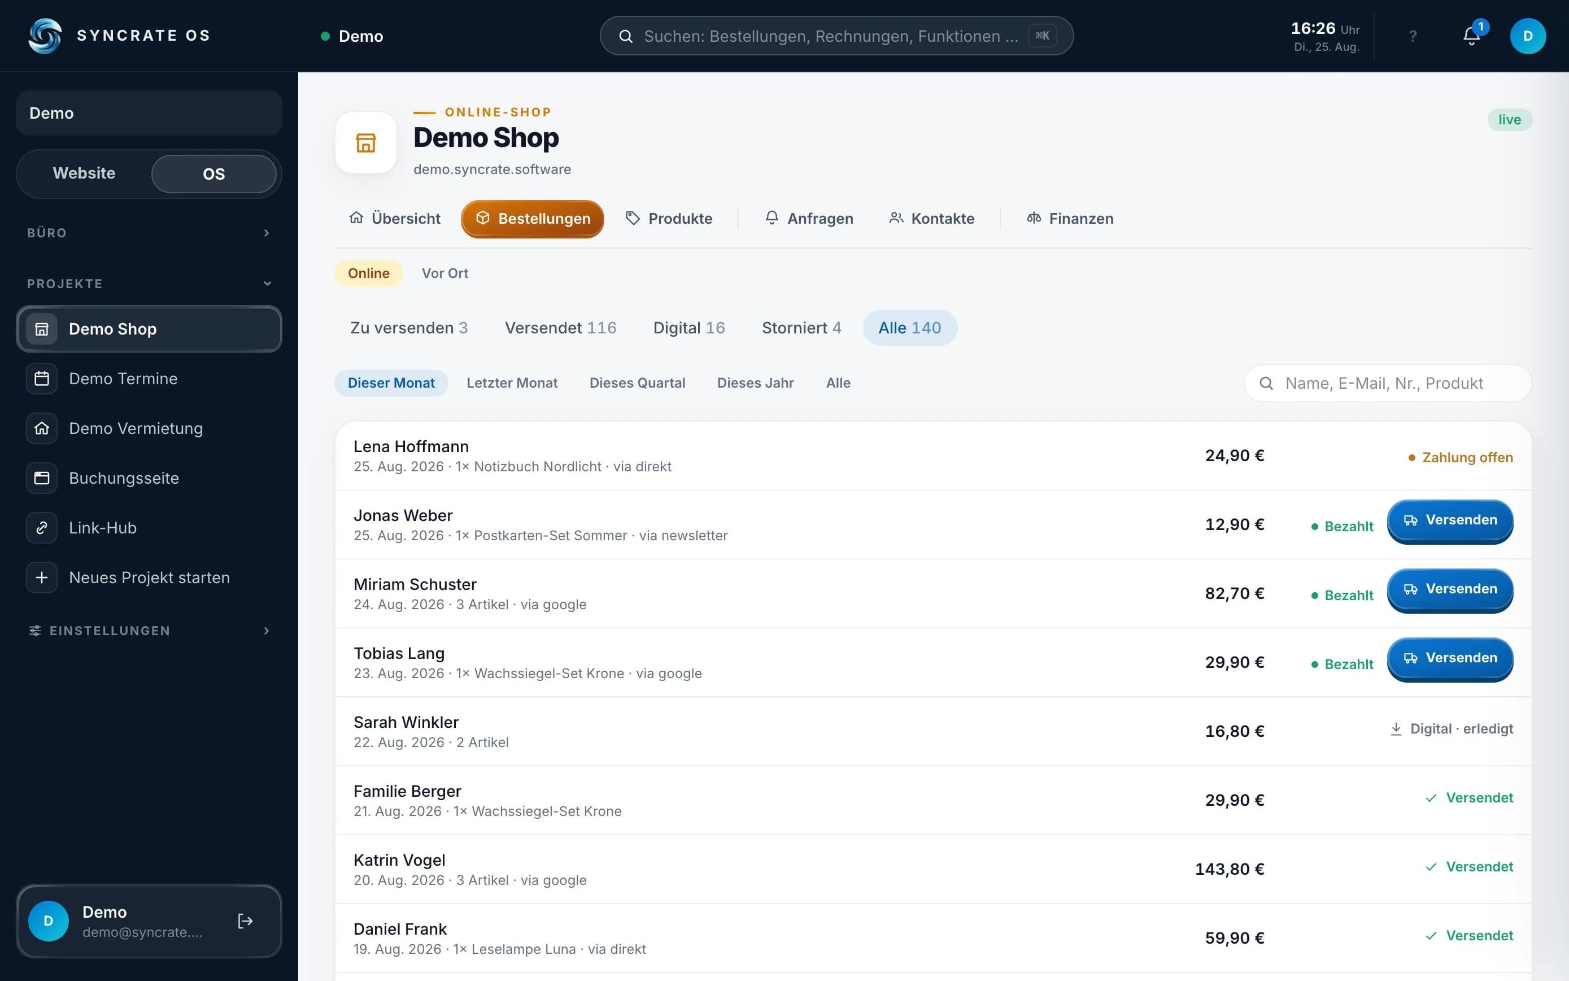Viewport: 1569px width, 981px height.
Task: Click Katrin Vogel's 143,80 € amount
Action: [1229, 869]
